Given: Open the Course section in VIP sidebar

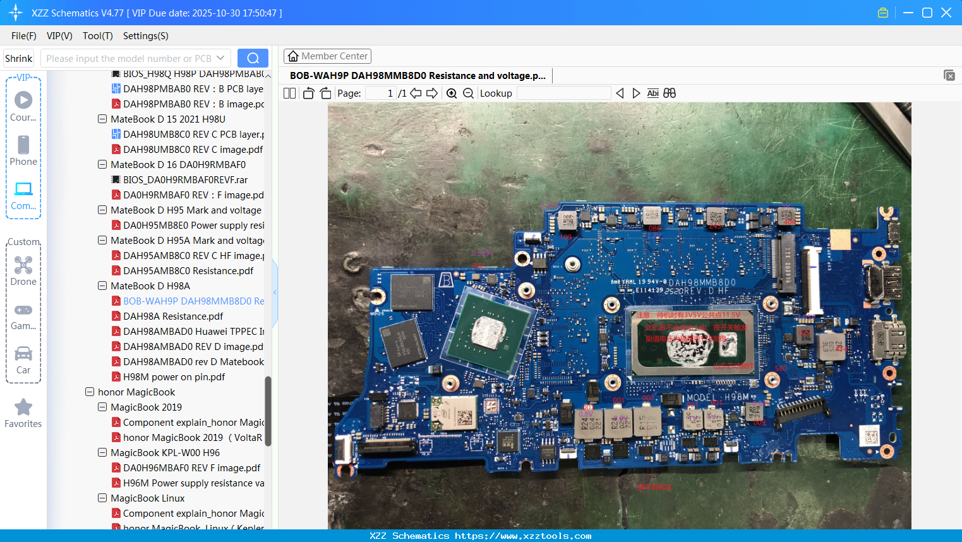Looking at the screenshot, I should tap(23, 106).
